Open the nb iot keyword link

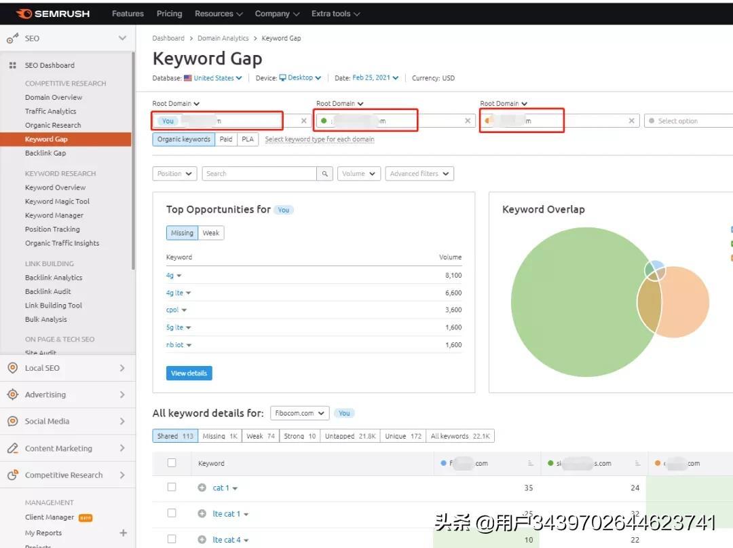(x=175, y=344)
